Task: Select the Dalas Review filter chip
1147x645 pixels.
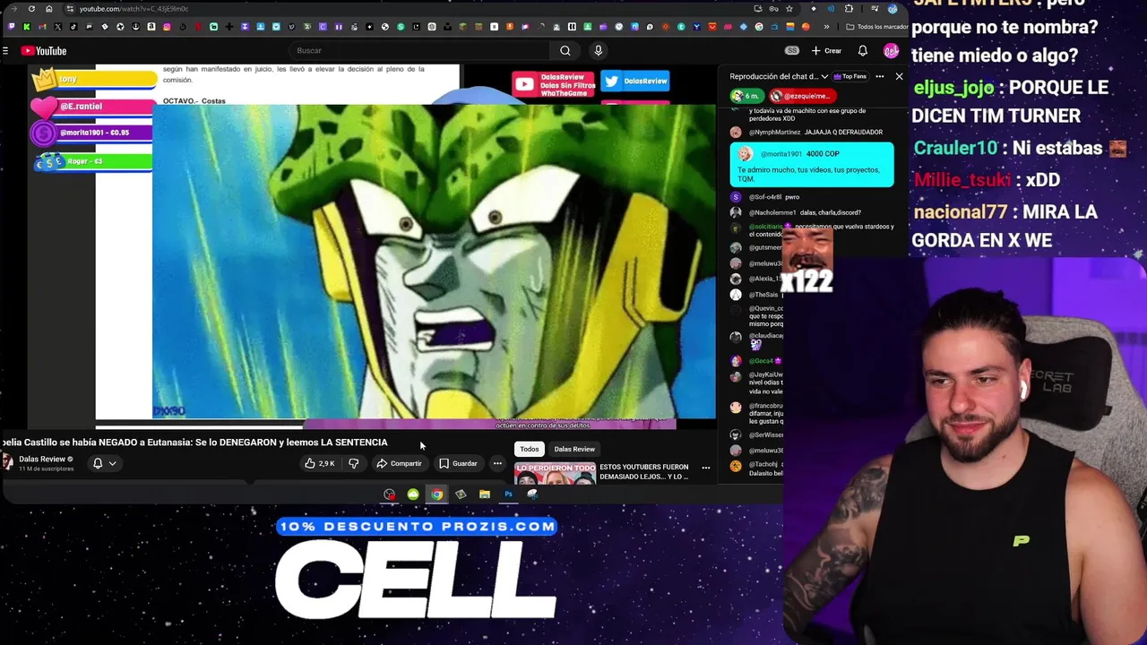Action: (x=574, y=450)
